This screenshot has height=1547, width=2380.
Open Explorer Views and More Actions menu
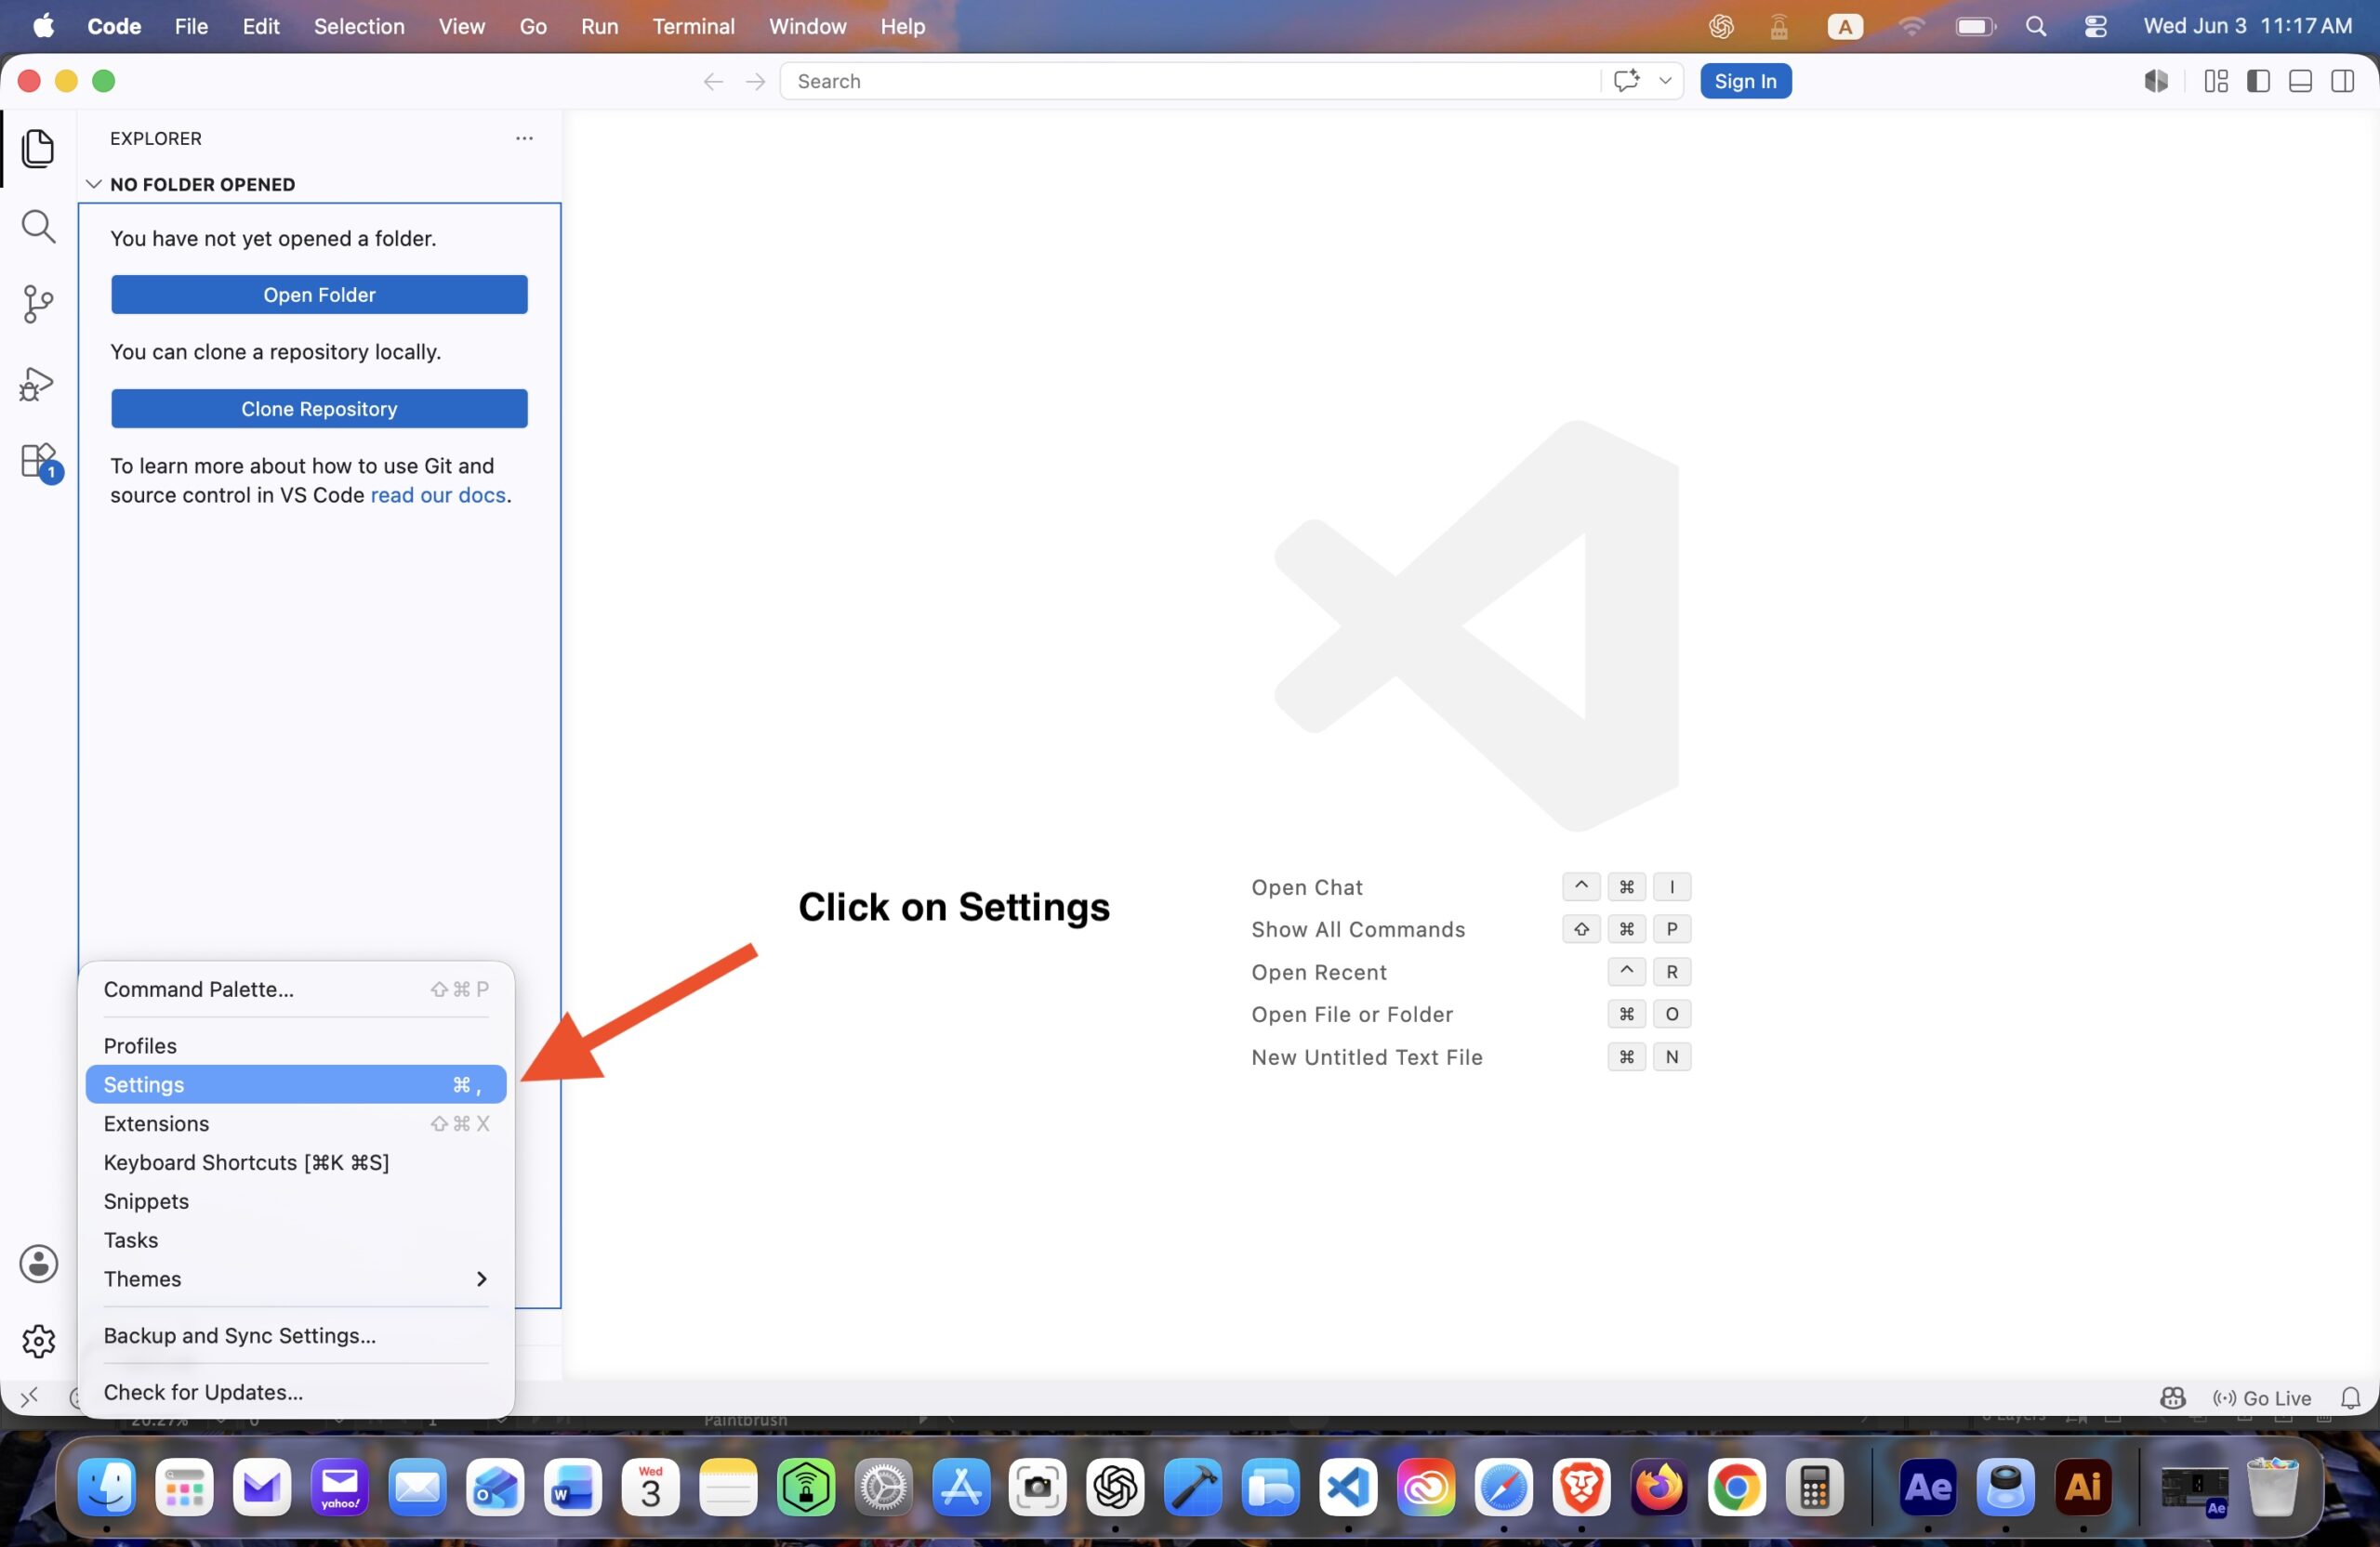[x=524, y=138]
